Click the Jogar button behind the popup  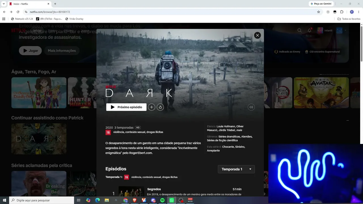coord(30,51)
